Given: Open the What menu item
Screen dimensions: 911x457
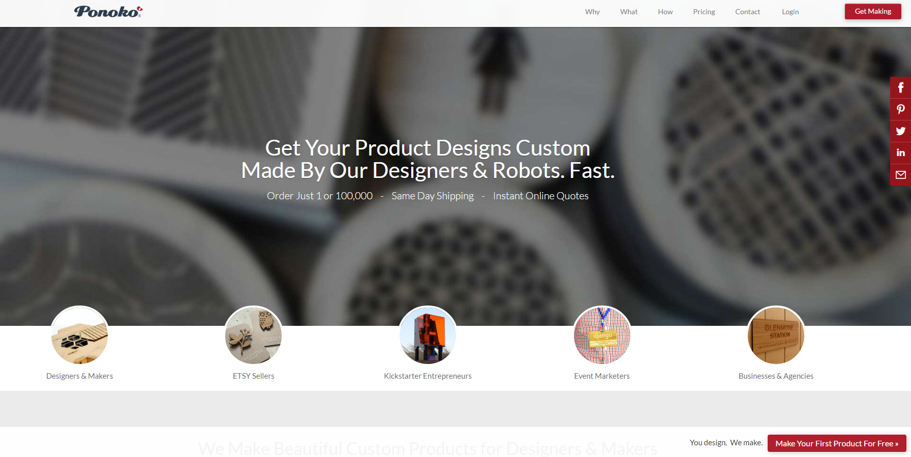Looking at the screenshot, I should pyautogui.click(x=629, y=12).
